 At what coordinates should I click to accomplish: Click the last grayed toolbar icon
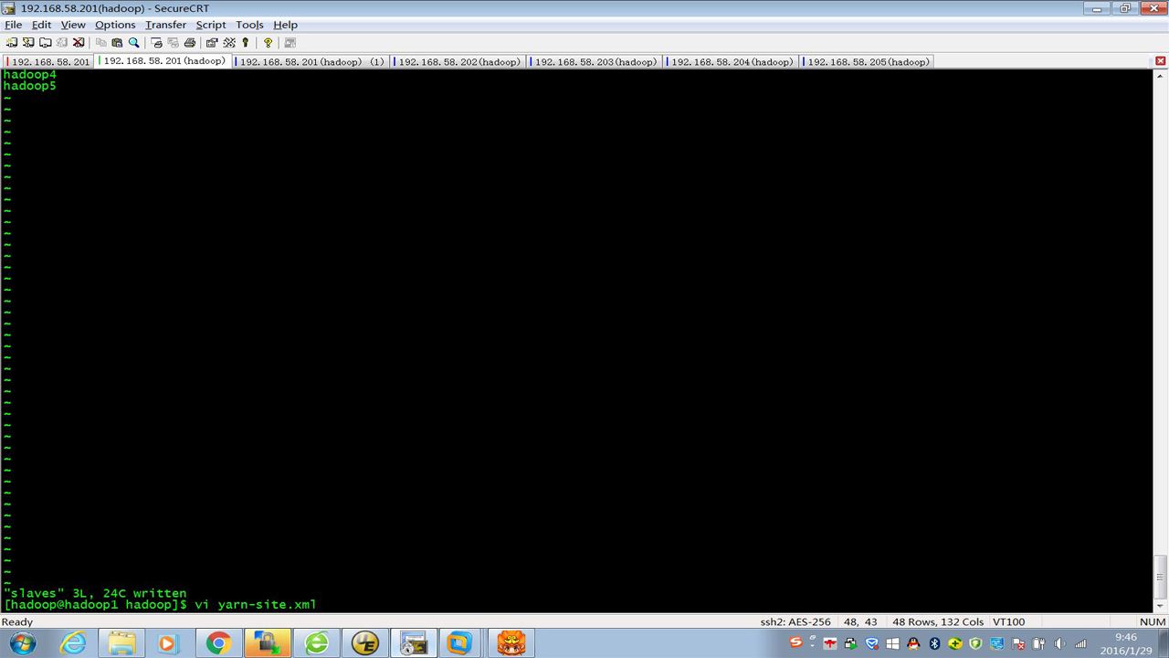tap(290, 42)
